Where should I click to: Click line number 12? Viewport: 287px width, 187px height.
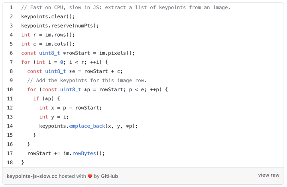[x=10, y=108]
